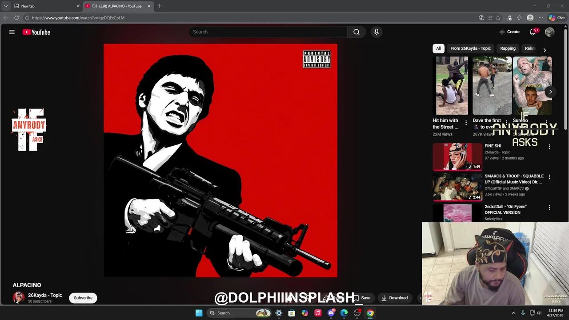Open the 26Kayda - Topic channel link
This screenshot has height=320, width=569.
tap(45, 295)
